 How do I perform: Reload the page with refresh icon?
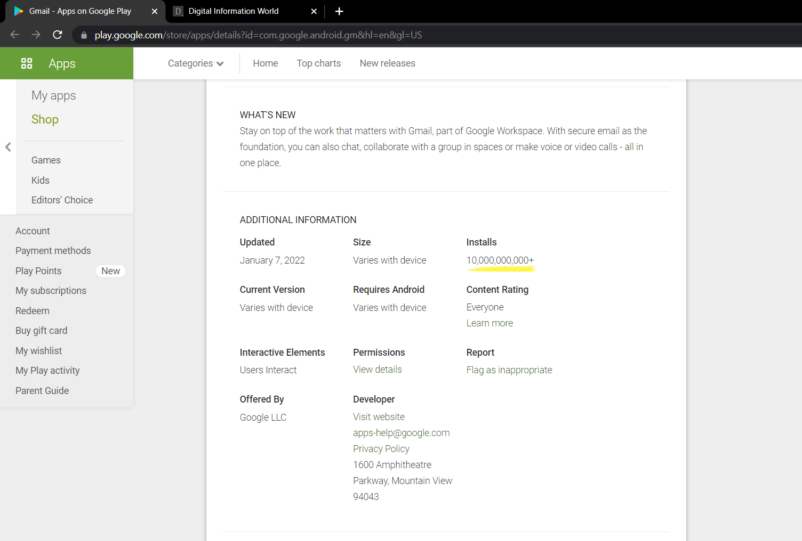(x=58, y=35)
